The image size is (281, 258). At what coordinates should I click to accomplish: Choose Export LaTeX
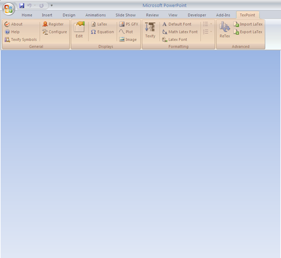tap(248, 32)
